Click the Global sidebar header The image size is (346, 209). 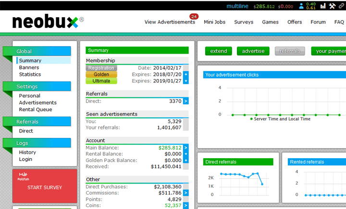coord(37,51)
